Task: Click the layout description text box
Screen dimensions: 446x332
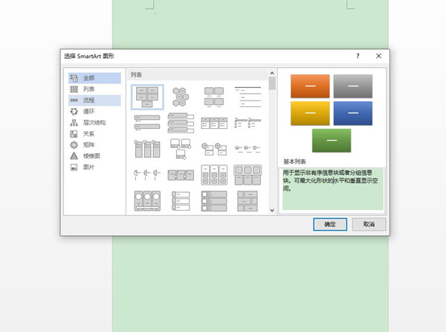Action: tap(332, 188)
